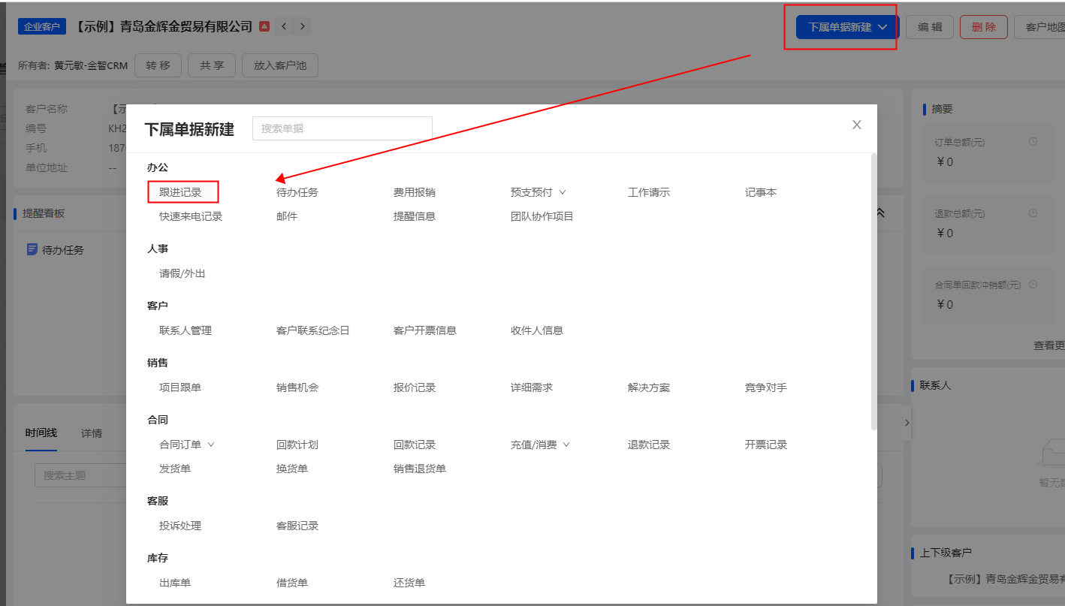Click the 待办任务 text in 提醒看板
Screen dimensions: 1065x606
pos(63,250)
